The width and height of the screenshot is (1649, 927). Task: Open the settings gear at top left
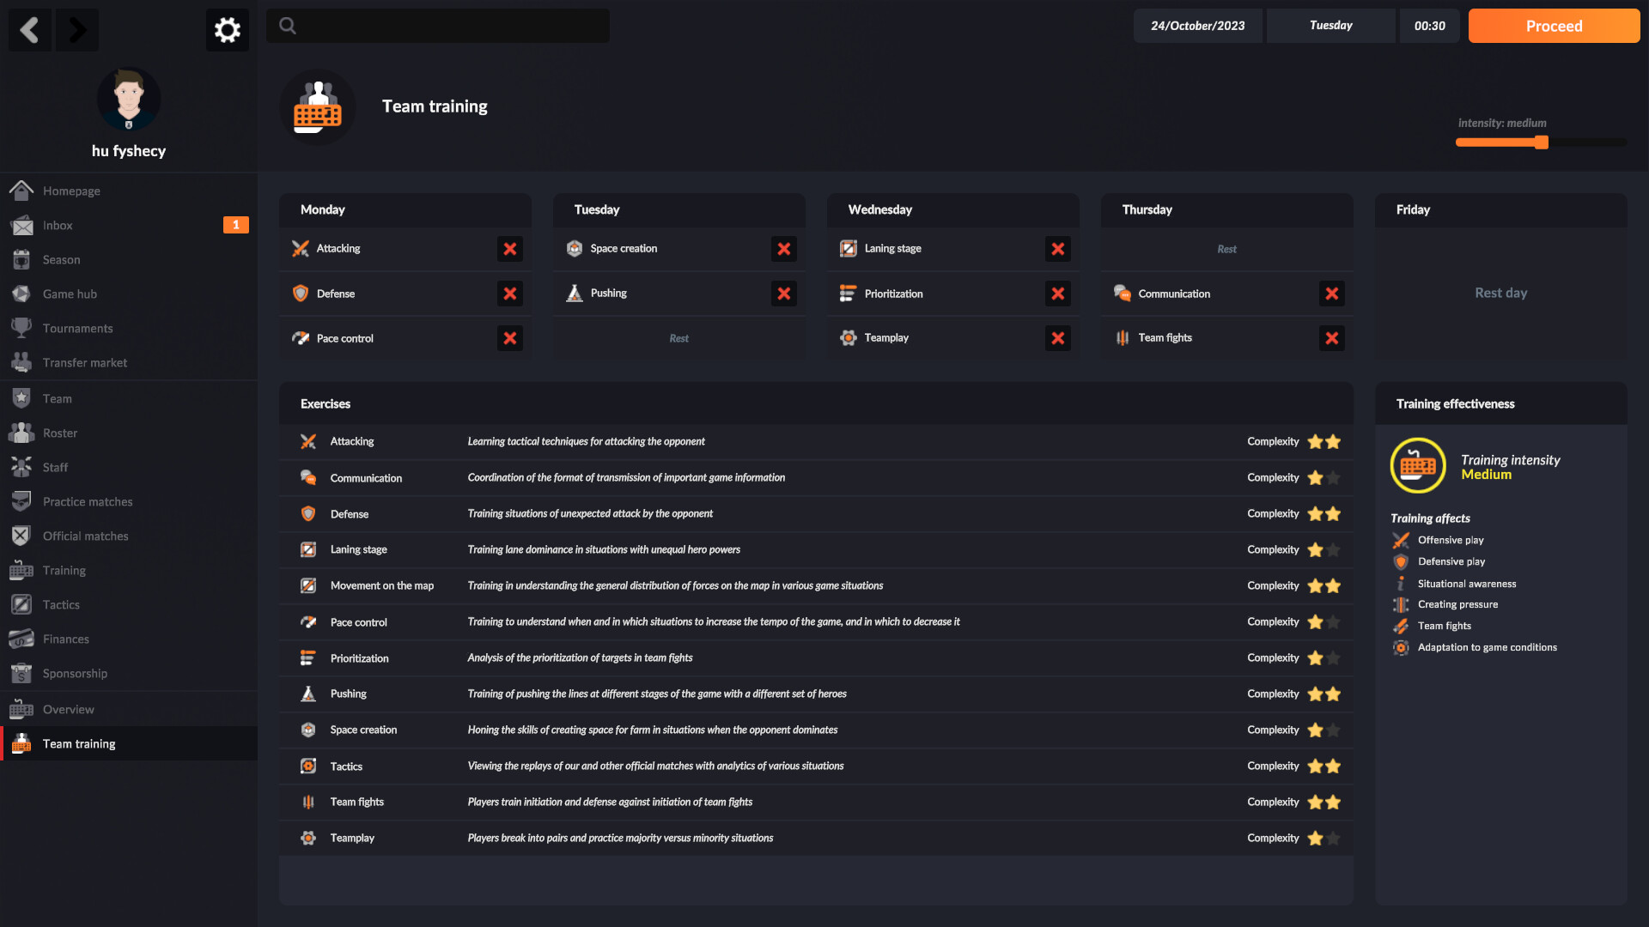pos(227,29)
